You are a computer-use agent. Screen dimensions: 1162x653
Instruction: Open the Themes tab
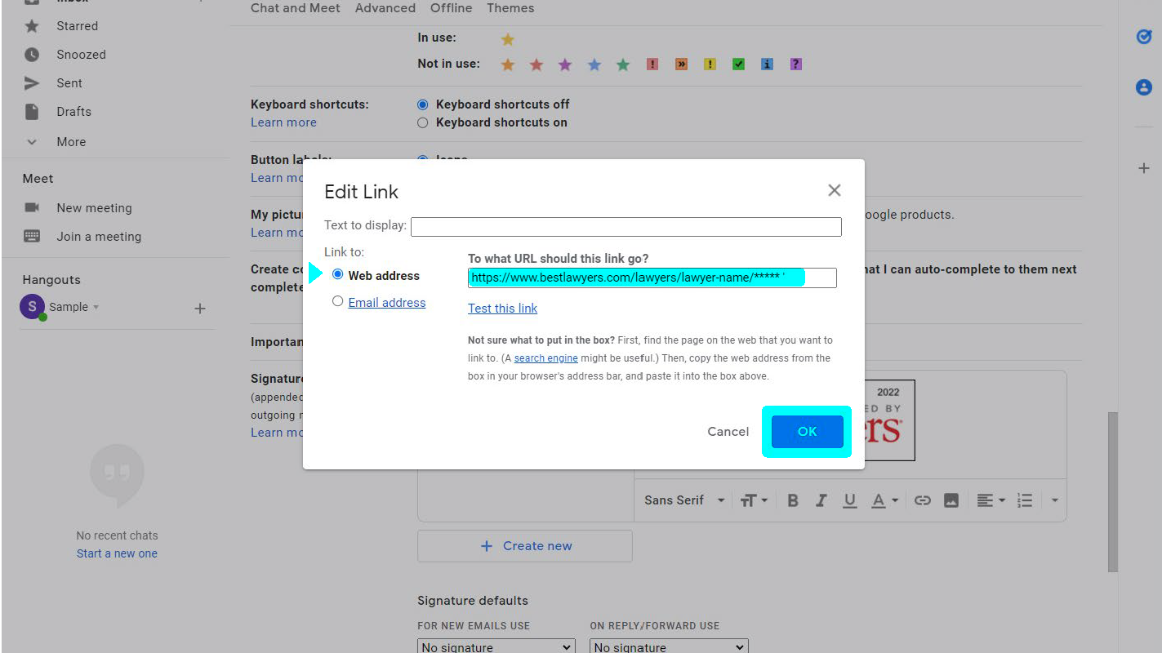click(510, 8)
